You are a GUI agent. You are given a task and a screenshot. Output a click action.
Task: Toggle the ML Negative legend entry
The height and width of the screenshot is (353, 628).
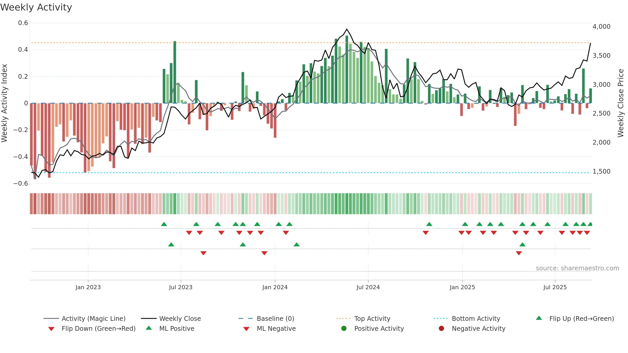click(270, 328)
